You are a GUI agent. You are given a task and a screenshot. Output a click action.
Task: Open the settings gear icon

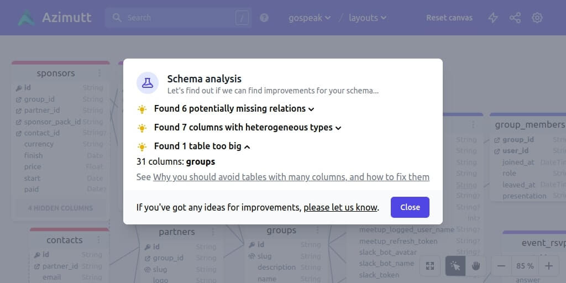click(537, 18)
